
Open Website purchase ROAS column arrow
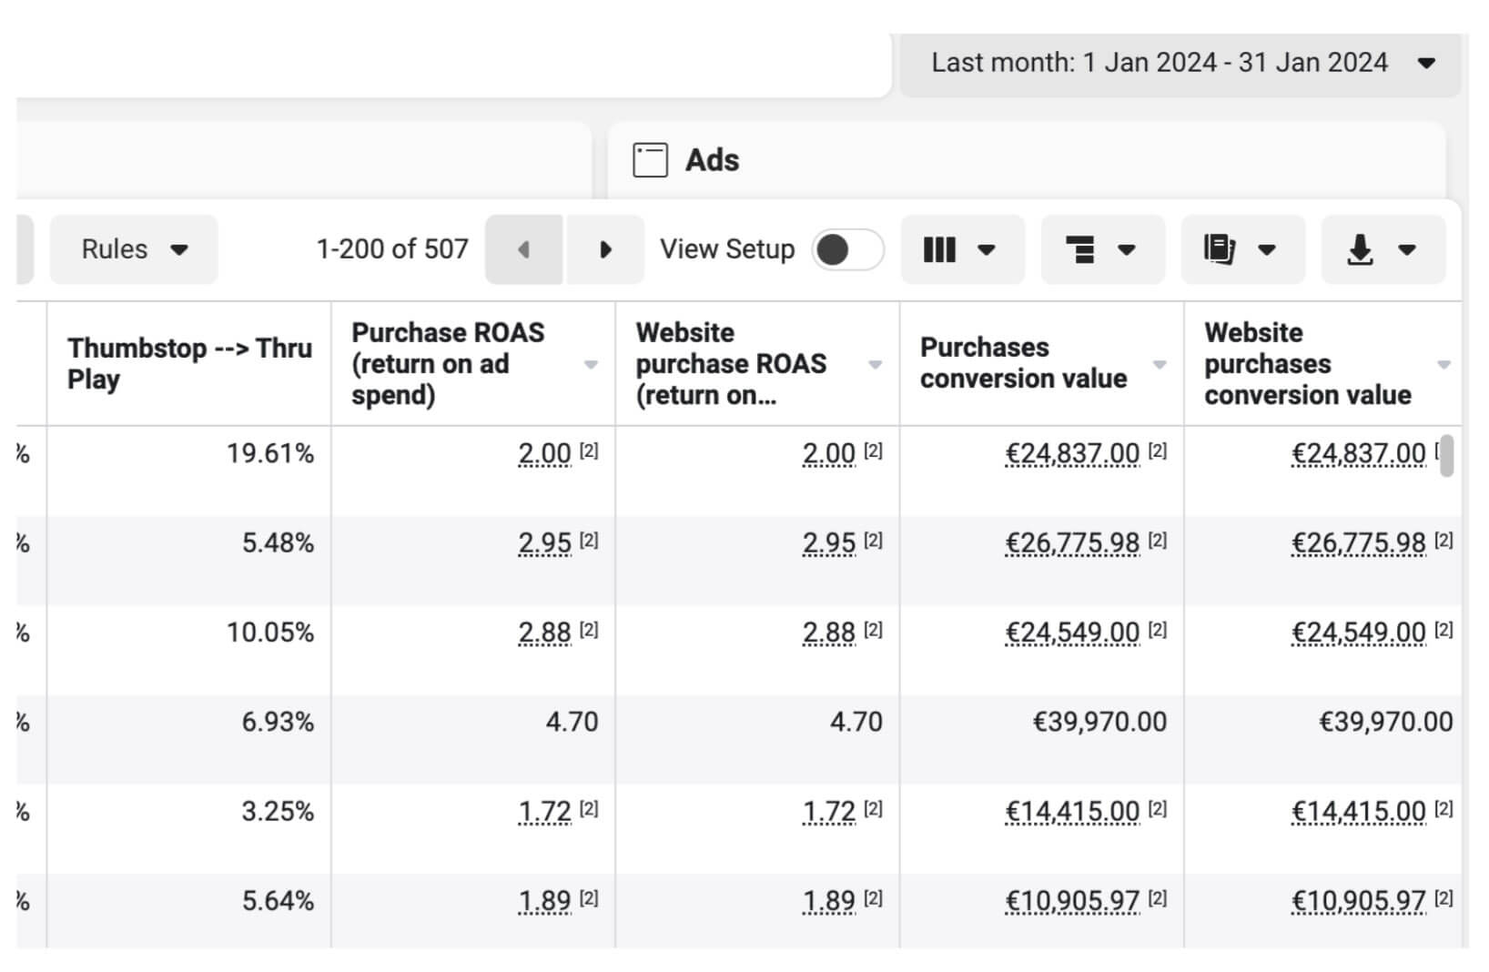pyautogui.click(x=875, y=365)
